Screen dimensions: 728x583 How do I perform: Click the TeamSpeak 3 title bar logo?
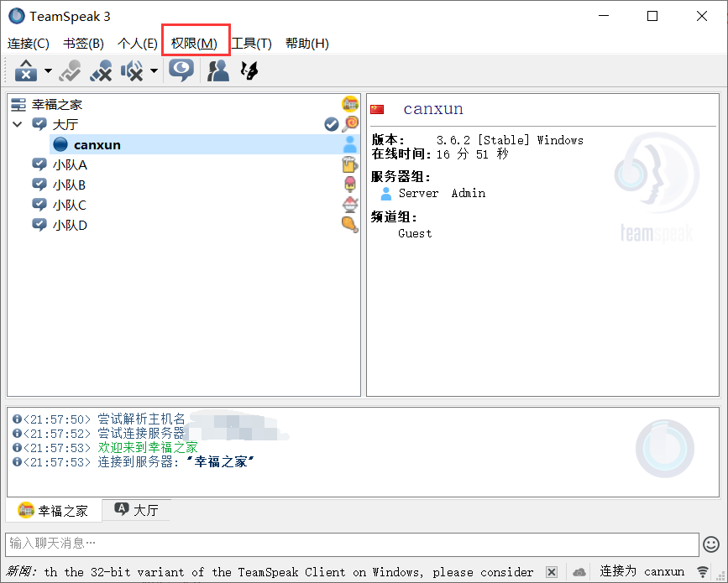click(17, 16)
